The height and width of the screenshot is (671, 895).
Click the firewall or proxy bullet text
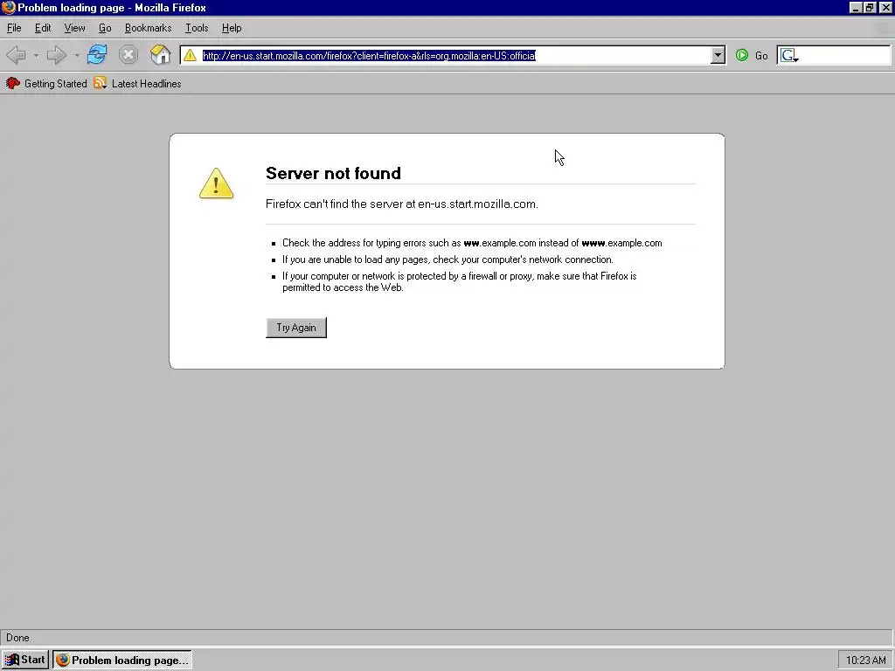[460, 282]
